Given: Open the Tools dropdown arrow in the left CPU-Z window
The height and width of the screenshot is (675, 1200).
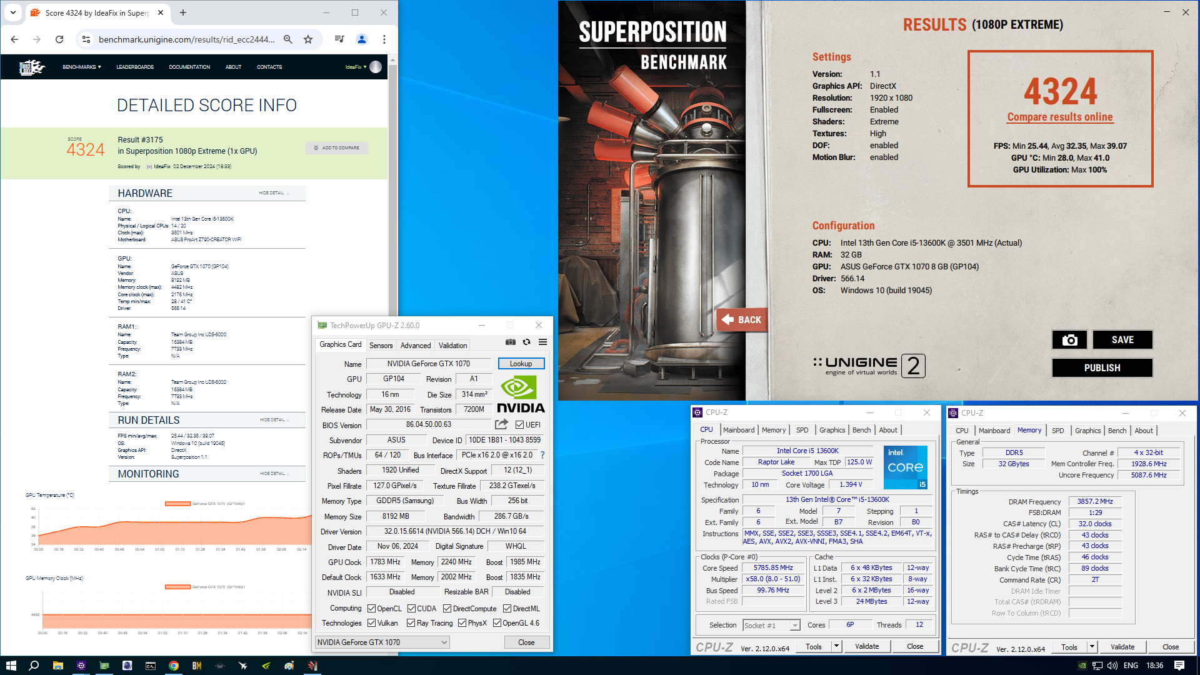Looking at the screenshot, I should 836,647.
